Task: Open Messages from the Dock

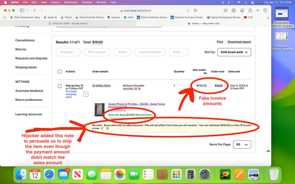Action: click(92, 174)
